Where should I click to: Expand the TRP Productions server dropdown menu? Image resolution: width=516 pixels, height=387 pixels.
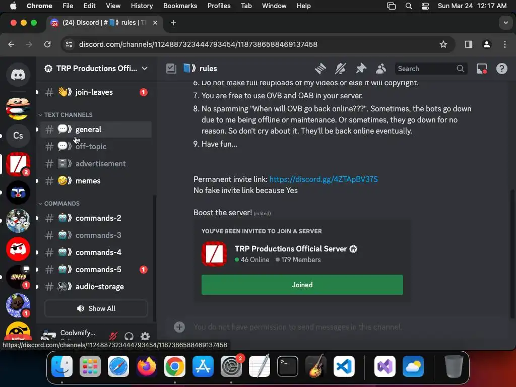click(145, 69)
